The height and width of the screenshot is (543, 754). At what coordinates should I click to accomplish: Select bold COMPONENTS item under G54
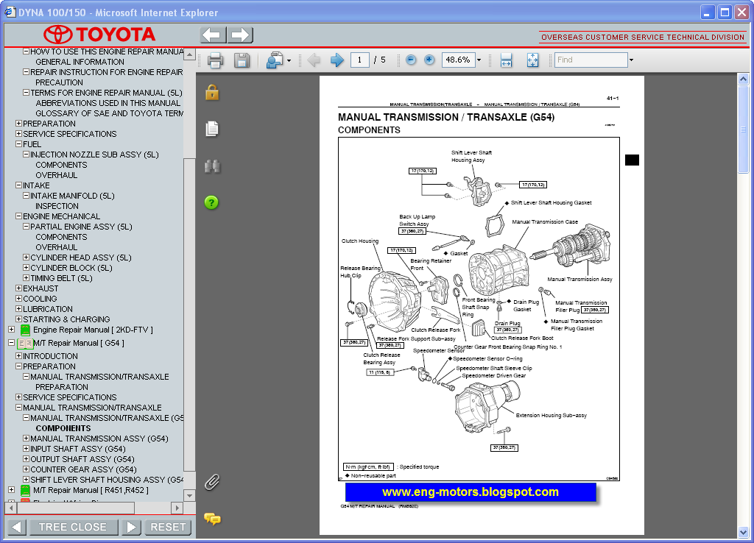click(x=63, y=428)
